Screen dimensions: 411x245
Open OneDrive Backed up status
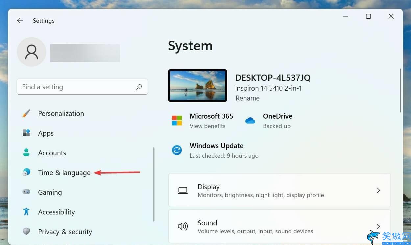[x=277, y=126]
